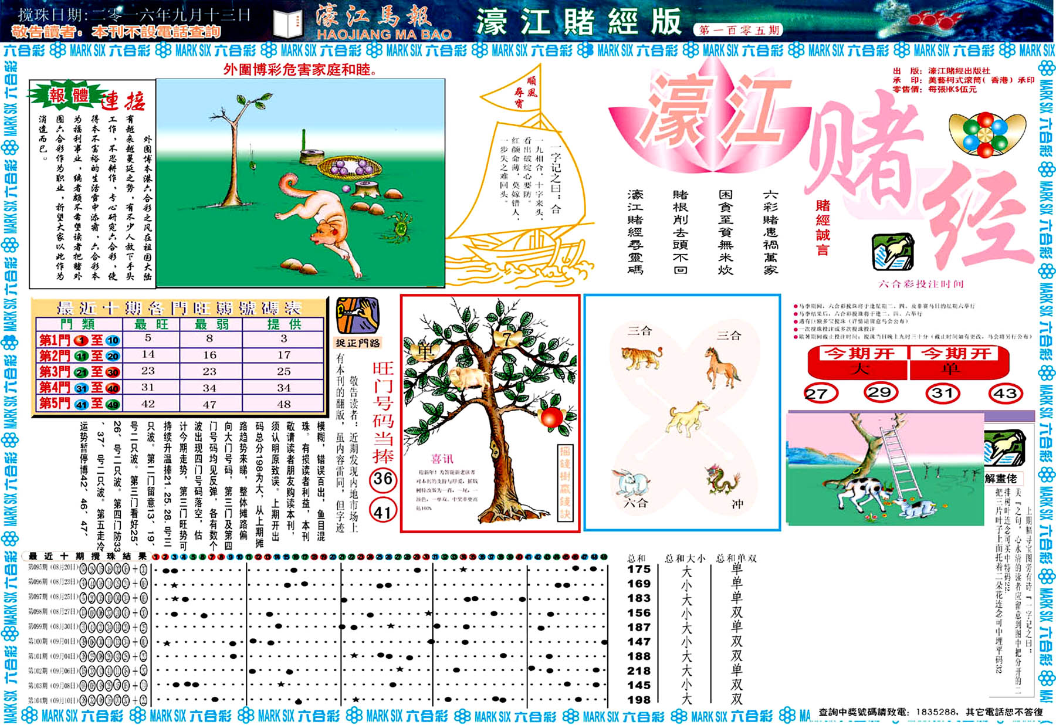1056x725 pixels.
Task: Click the 敬告讀者 notice in the header
Action: click(x=116, y=31)
